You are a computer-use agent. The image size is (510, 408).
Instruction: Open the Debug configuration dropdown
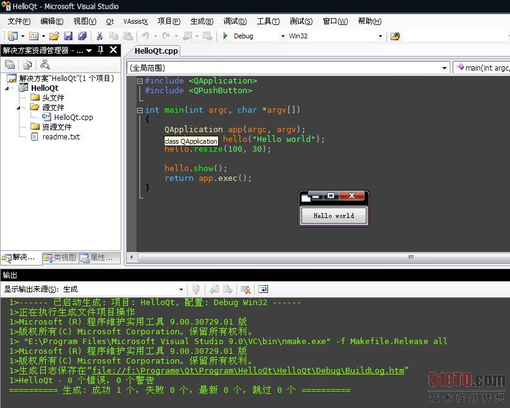pos(283,36)
